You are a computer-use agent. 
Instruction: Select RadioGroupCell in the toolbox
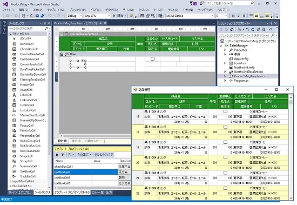30,141
